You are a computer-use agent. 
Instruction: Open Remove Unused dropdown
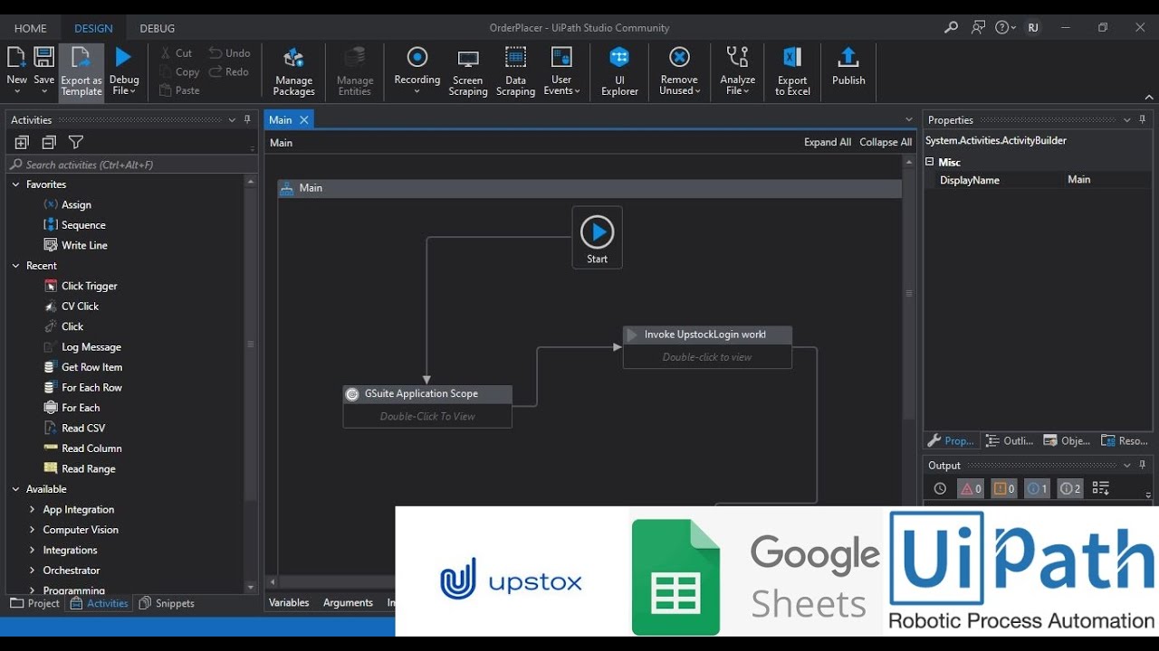point(679,72)
